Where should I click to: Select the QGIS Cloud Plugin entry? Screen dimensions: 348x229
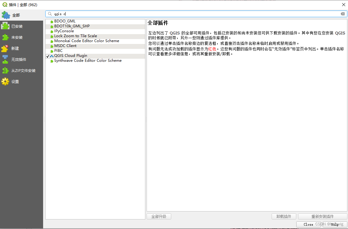(71, 56)
